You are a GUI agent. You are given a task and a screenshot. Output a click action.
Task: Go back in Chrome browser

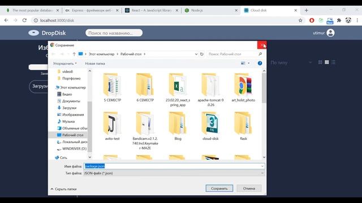6,20
